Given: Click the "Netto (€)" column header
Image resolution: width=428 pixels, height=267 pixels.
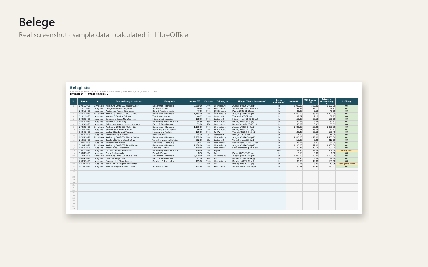Looking at the screenshot, I should 294,101.
